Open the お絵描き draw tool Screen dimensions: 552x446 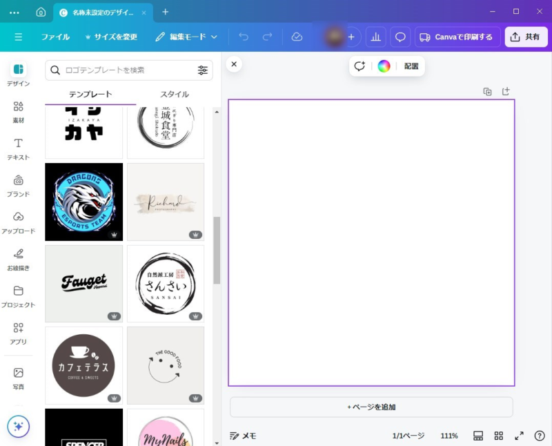[19, 258]
